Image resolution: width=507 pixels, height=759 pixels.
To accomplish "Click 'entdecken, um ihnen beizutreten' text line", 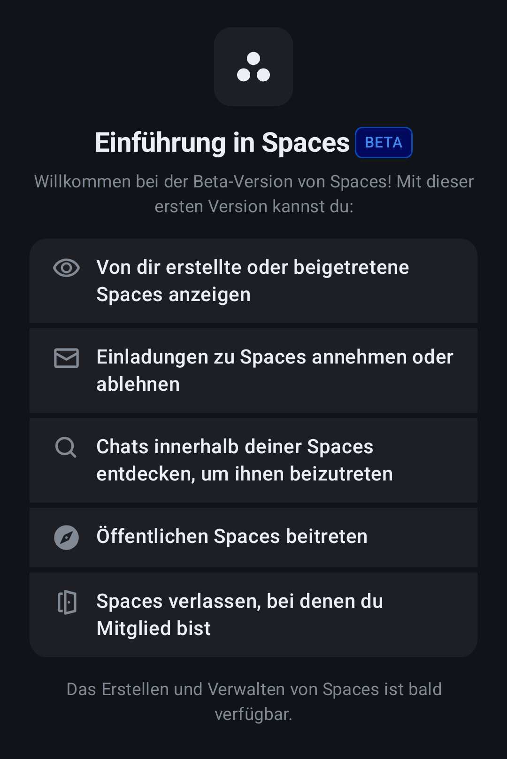I will [x=244, y=474].
